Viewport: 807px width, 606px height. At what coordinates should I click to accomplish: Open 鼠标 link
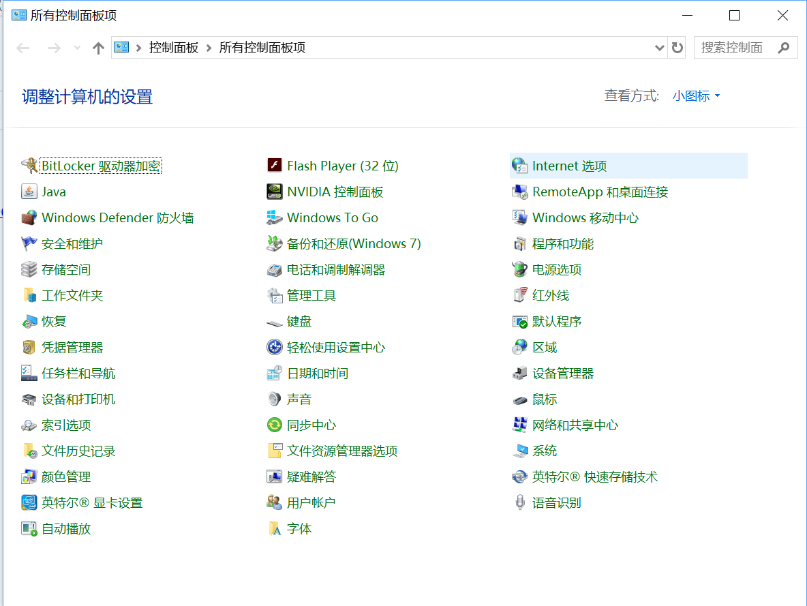[x=545, y=399]
